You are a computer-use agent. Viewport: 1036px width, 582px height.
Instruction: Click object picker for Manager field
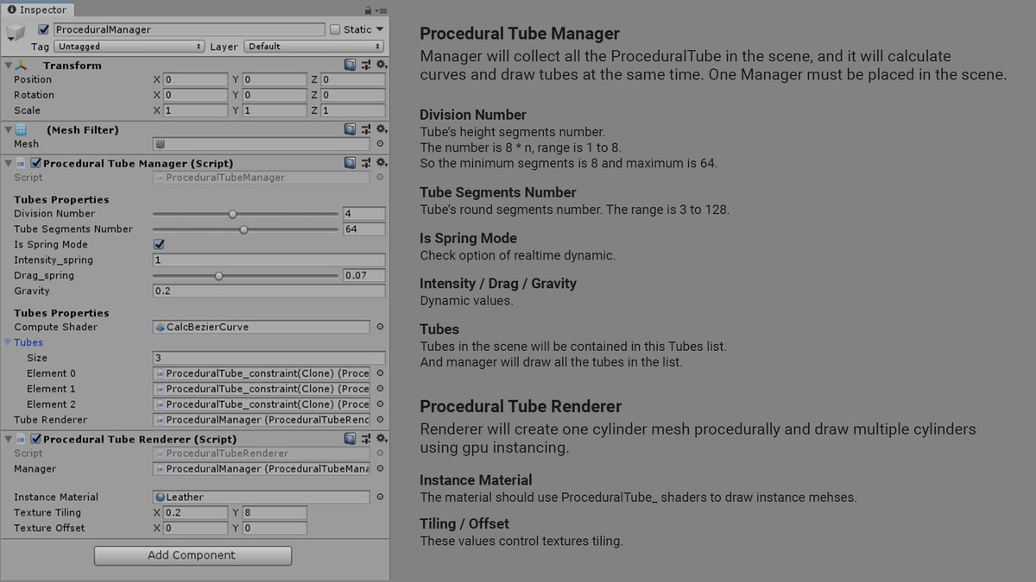(x=380, y=469)
